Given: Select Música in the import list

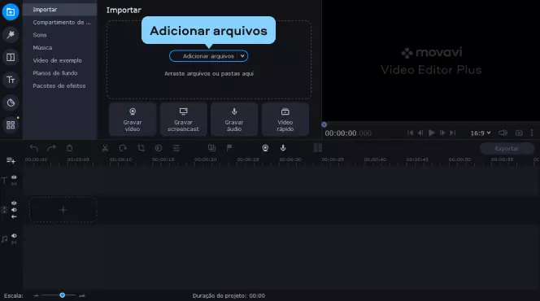Looking at the screenshot, I should [43, 47].
